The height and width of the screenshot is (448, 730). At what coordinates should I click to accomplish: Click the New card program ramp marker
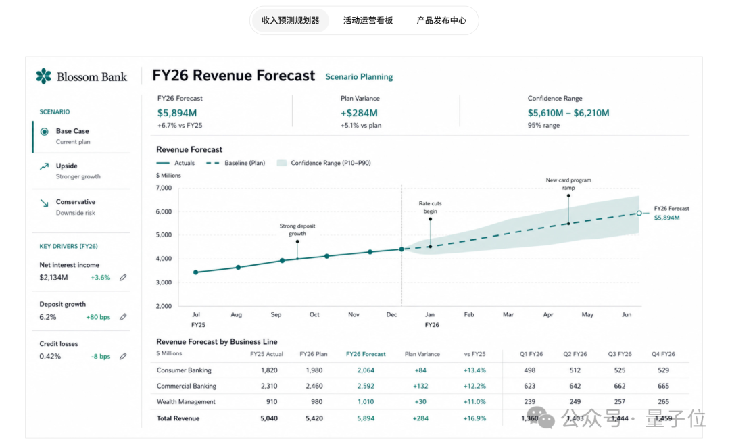tap(568, 195)
